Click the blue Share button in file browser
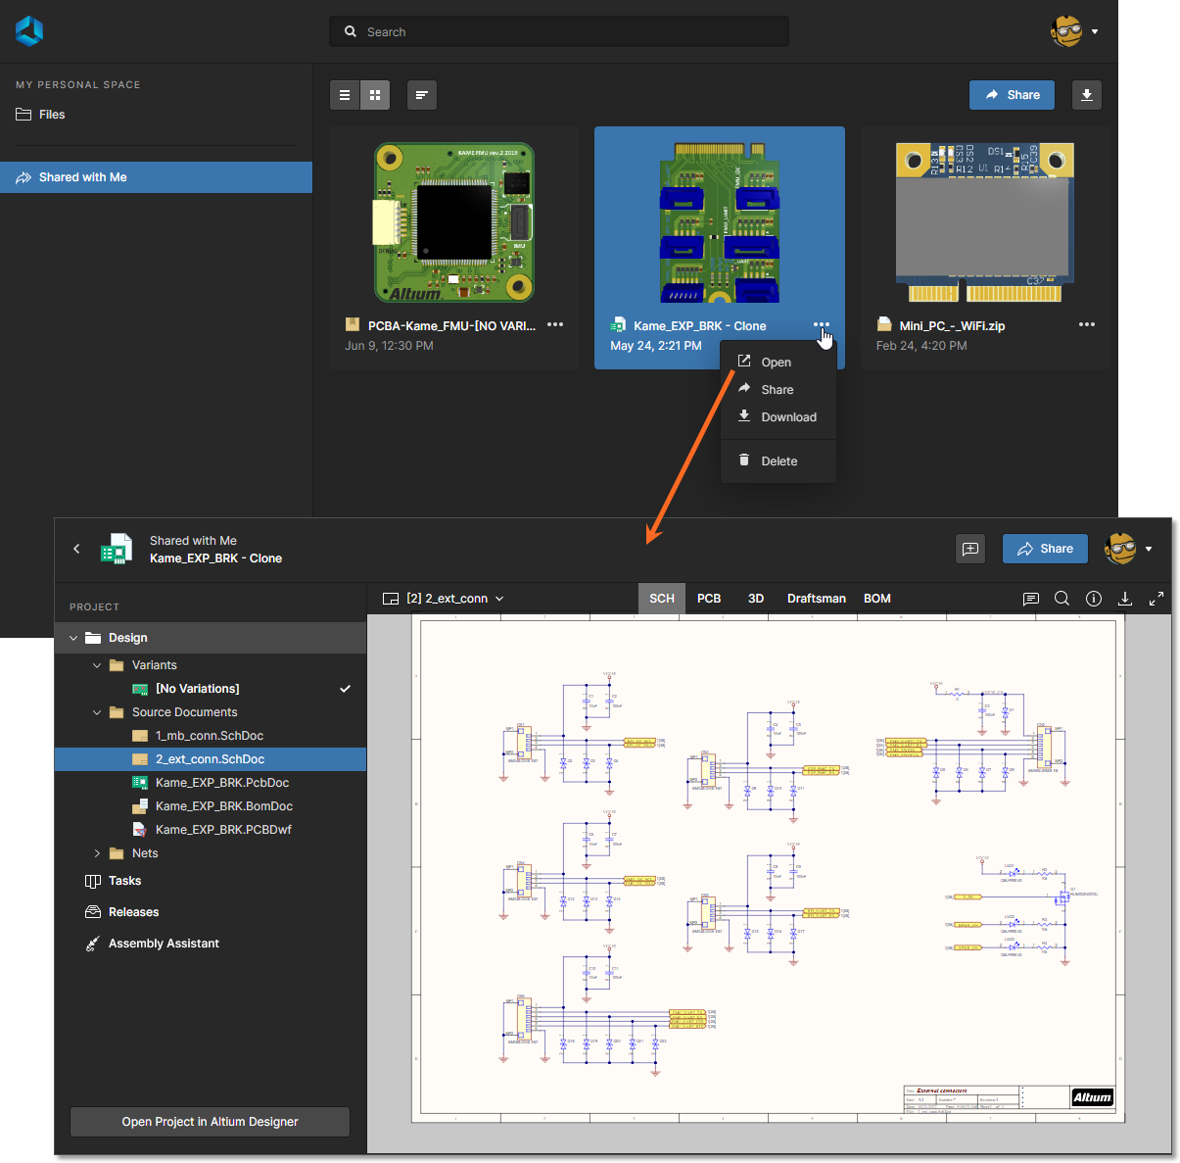This screenshot has height=1163, width=1180. (x=1012, y=95)
